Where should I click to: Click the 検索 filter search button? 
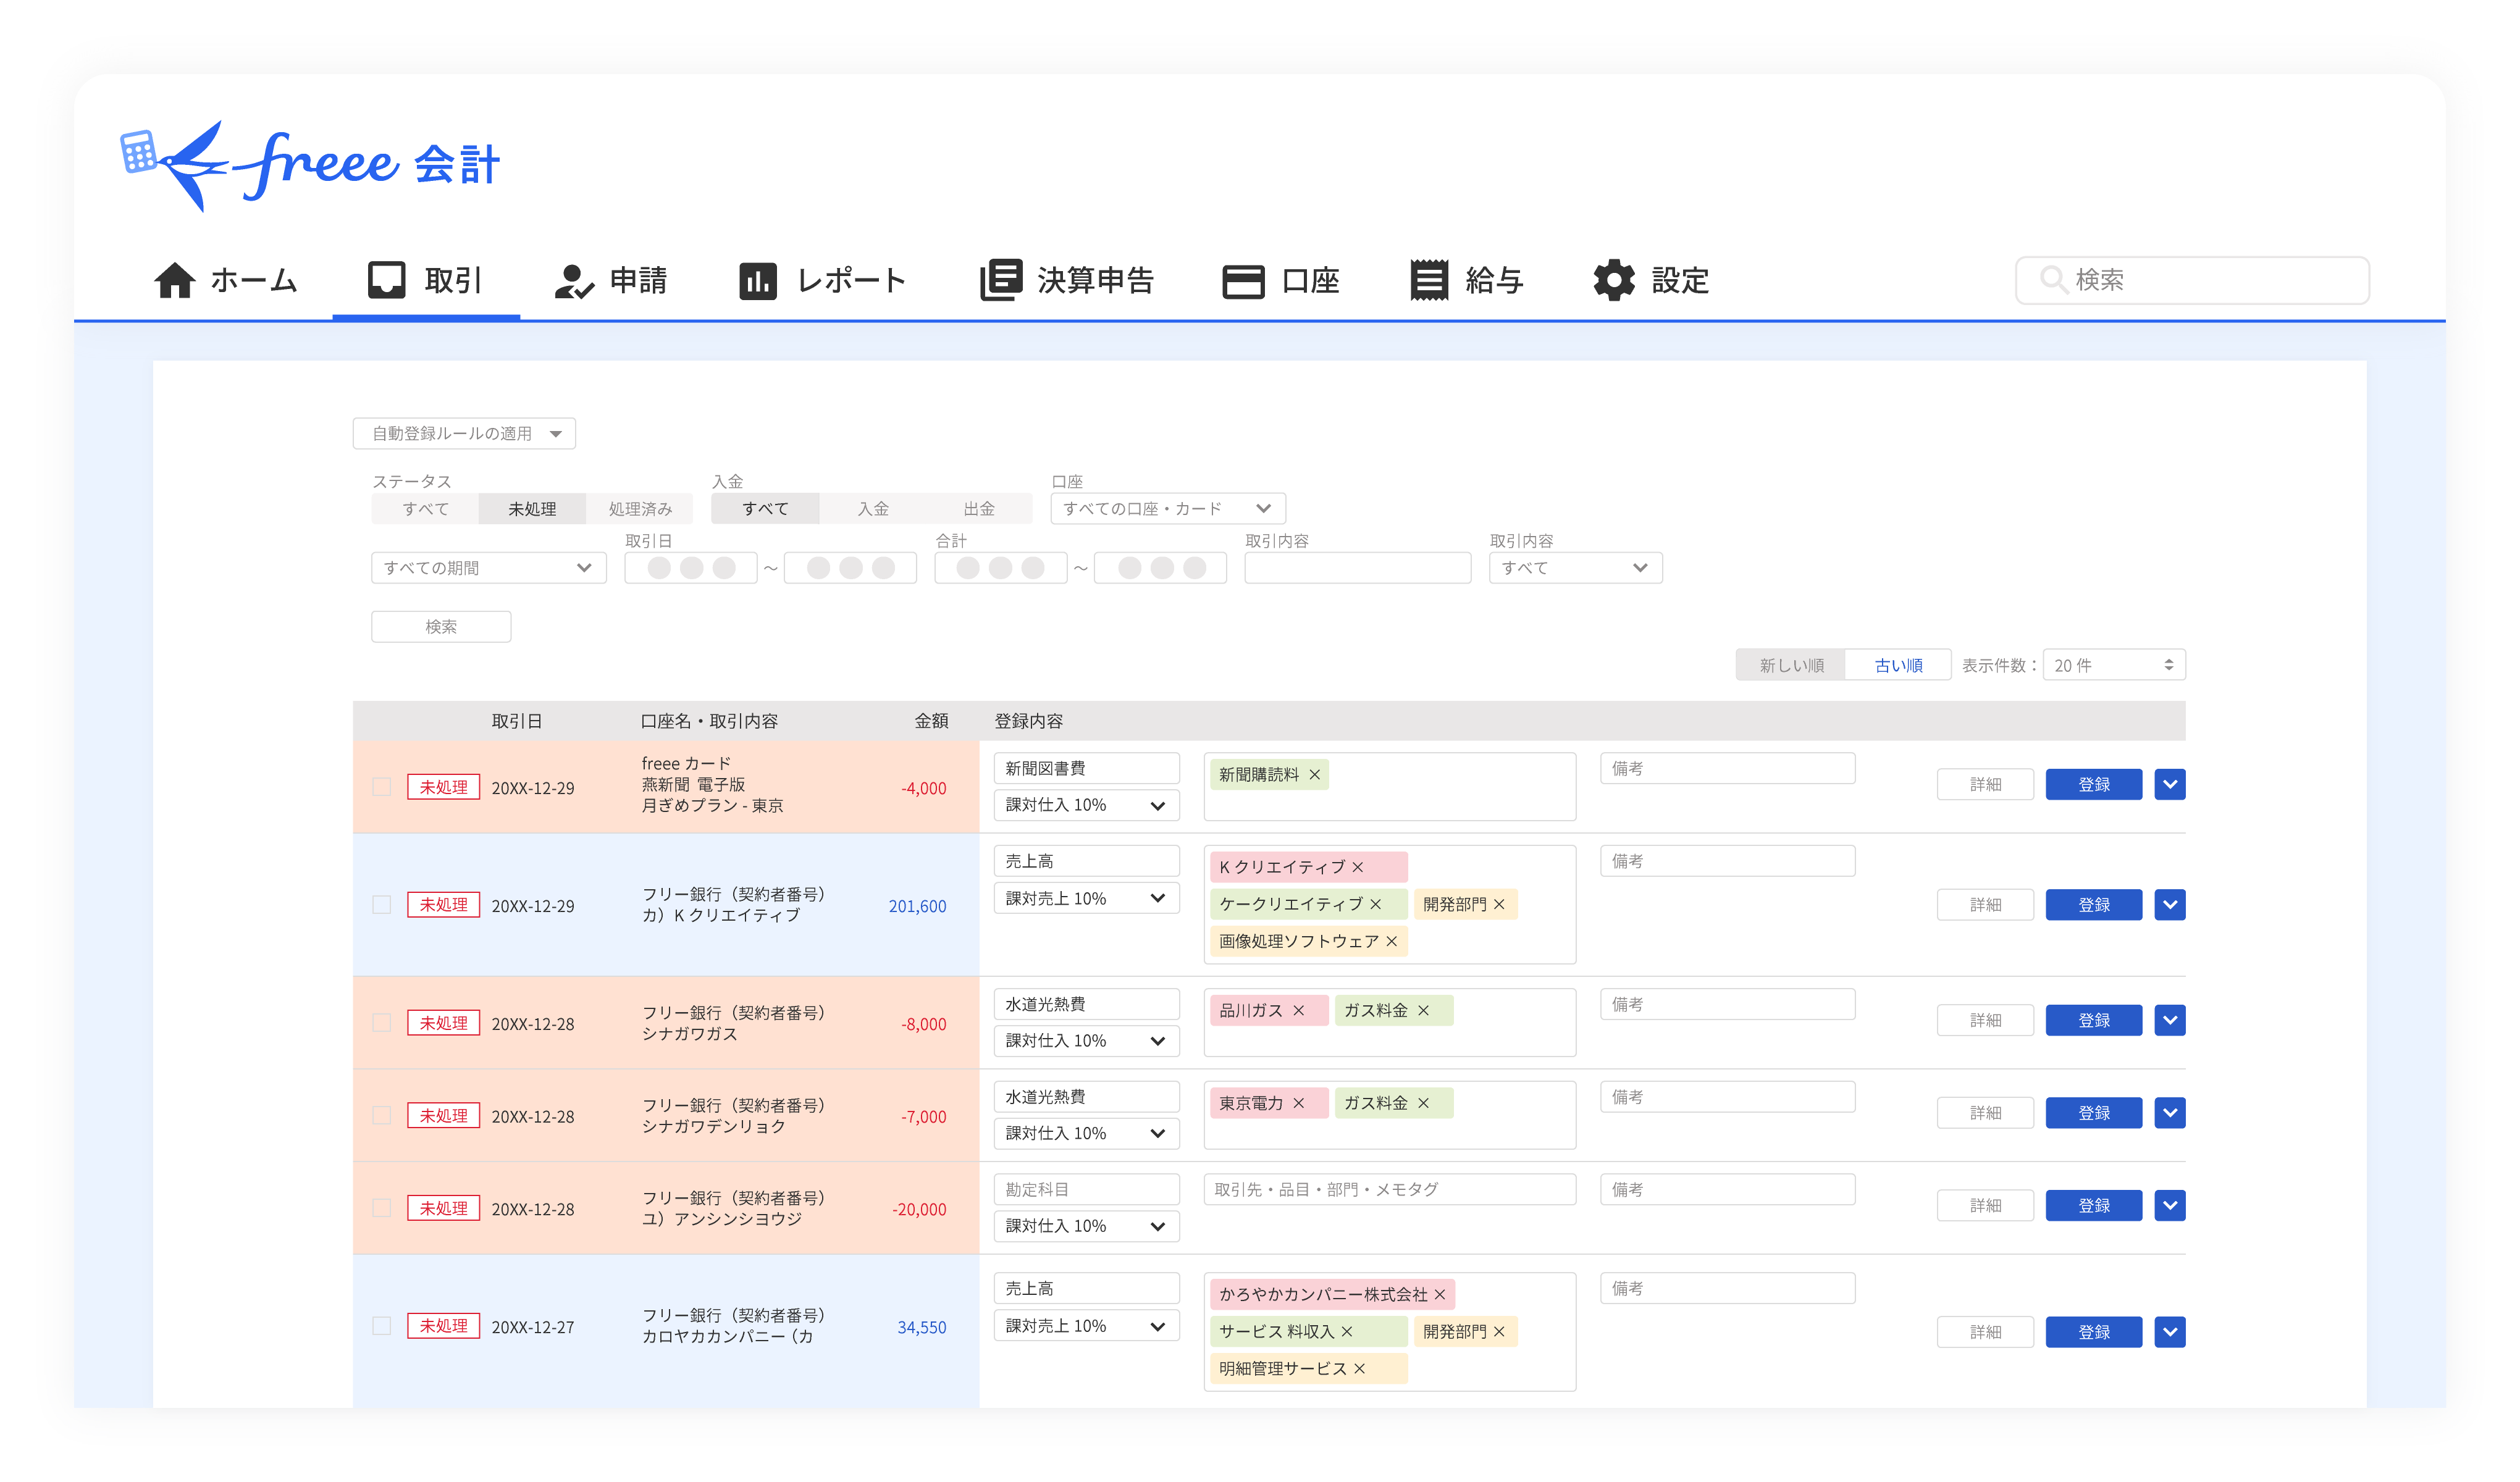[x=441, y=627]
